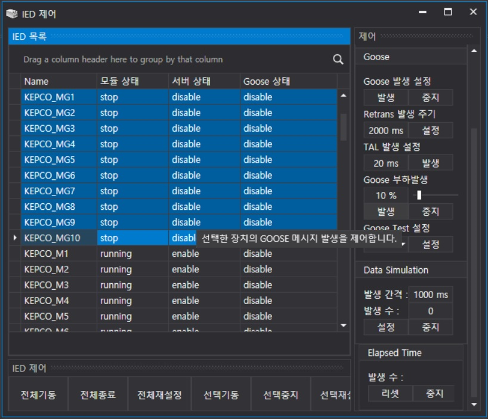The image size is (488, 419).
Task: Click the 제어 panel scroll-up arrow
Action: pos(474,51)
